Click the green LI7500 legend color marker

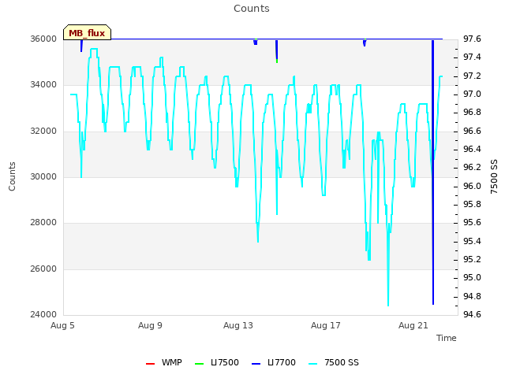tap(200, 364)
